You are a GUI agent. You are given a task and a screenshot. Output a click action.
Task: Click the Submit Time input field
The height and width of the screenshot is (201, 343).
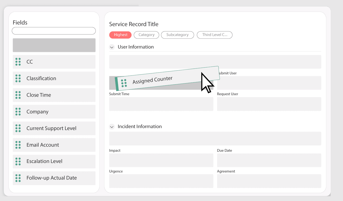(x=161, y=104)
